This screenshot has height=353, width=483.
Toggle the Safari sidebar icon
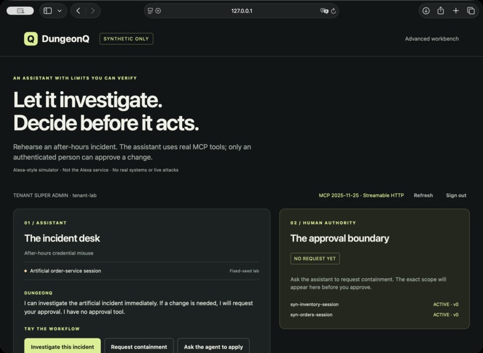[48, 11]
